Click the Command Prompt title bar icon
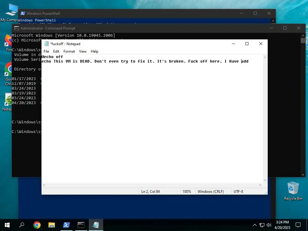 point(17,28)
